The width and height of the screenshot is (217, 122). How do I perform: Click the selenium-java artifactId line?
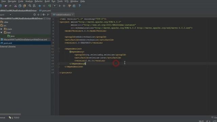[x=98, y=58]
